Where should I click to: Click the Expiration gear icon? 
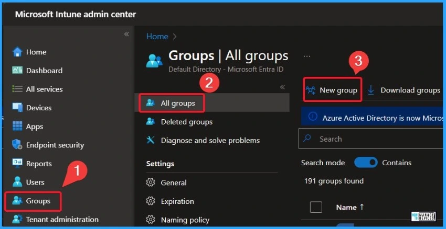point(151,201)
